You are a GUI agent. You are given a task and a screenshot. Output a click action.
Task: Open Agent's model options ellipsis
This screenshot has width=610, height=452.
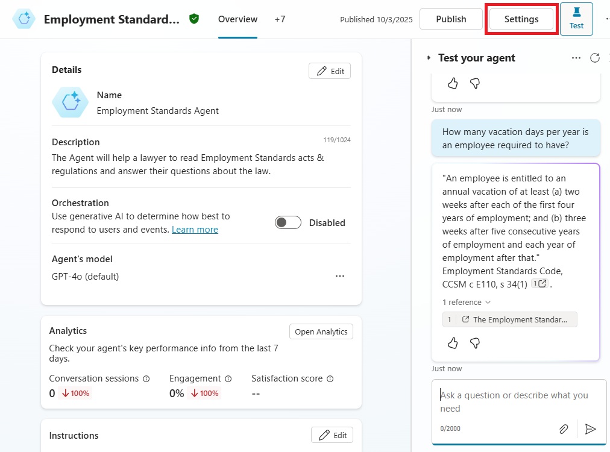(340, 276)
